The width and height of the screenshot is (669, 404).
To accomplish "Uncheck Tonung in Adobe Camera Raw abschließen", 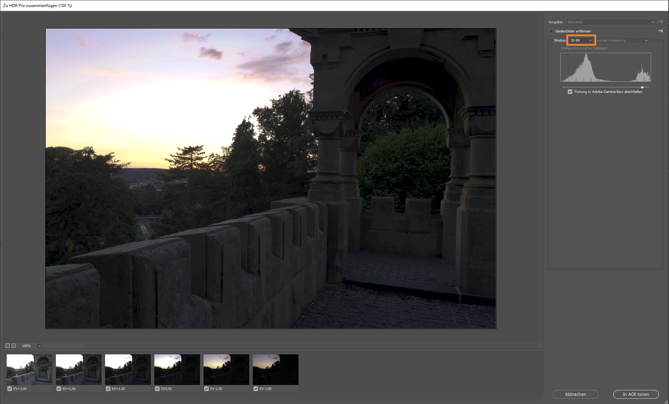I will [x=570, y=92].
